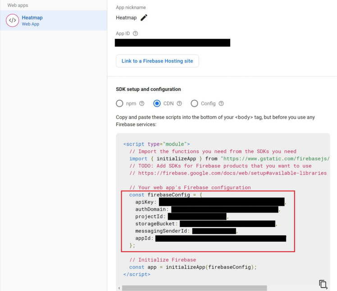Copy the code snippet with copy icon
Viewport: 337px width, 291px height.
[323, 284]
